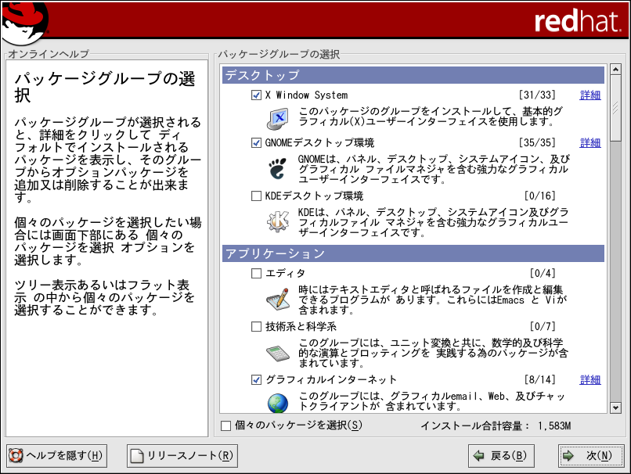Screen dimensions: 631x474
Task: Check the エディタ package group checkbox
Action: (x=256, y=274)
